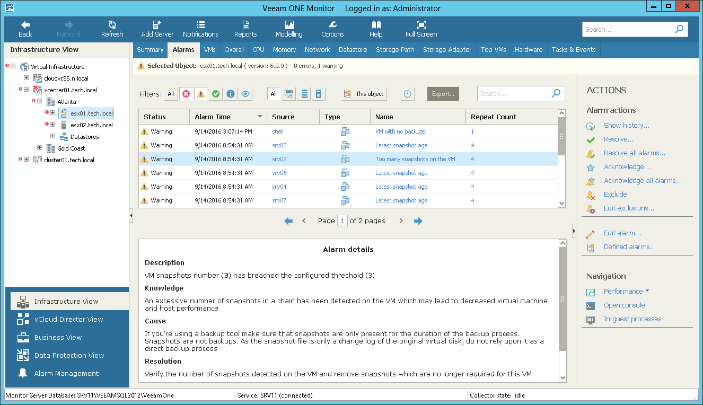The width and height of the screenshot is (703, 405).
Task: Click the Type icon in the shell row
Action: click(x=345, y=131)
